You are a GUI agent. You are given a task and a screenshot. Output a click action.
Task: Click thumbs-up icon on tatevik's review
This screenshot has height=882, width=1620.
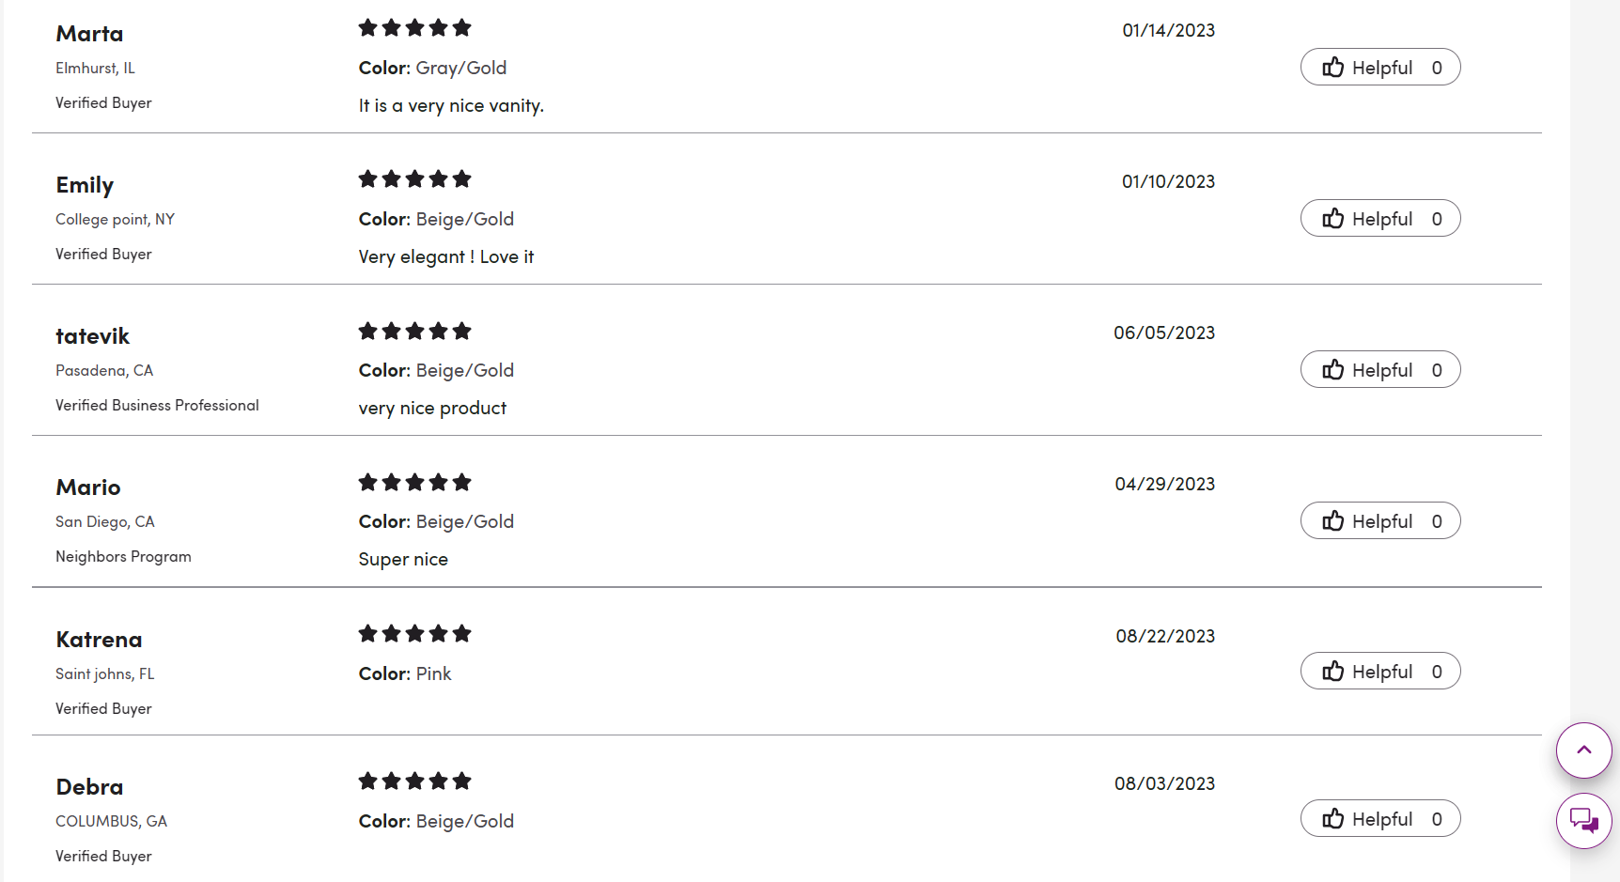(1332, 369)
